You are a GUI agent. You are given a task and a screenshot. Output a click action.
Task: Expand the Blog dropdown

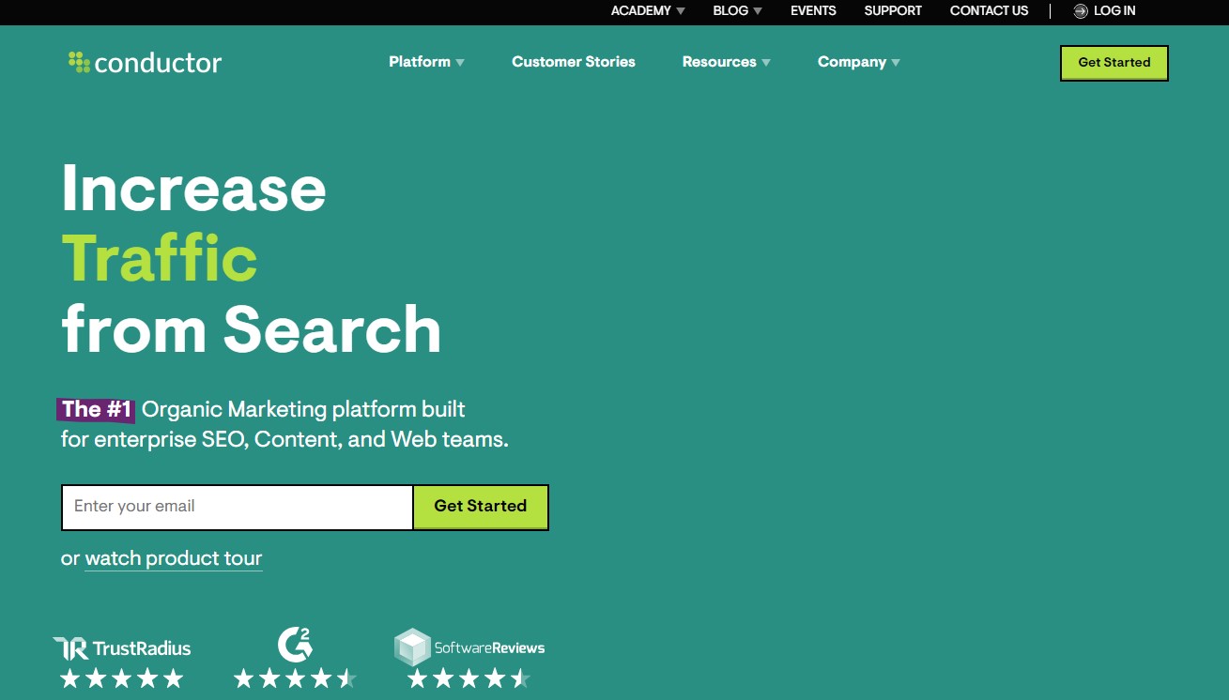(x=738, y=11)
